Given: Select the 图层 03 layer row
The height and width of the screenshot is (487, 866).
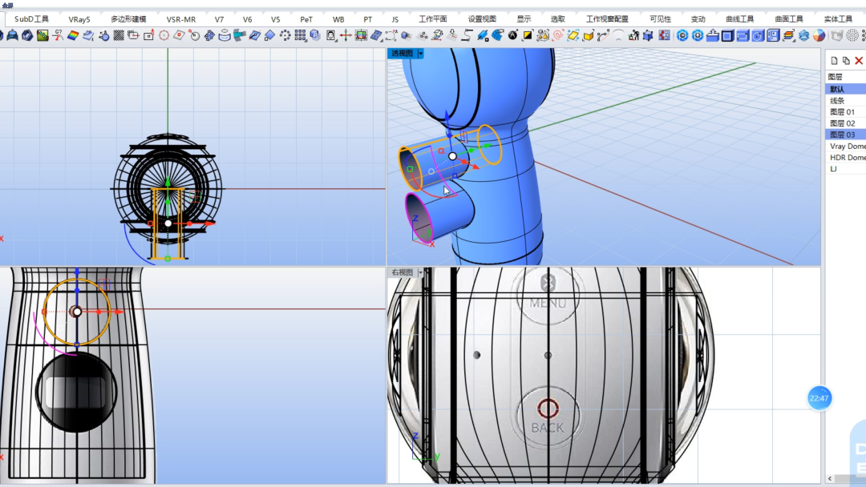Looking at the screenshot, I should coord(845,135).
